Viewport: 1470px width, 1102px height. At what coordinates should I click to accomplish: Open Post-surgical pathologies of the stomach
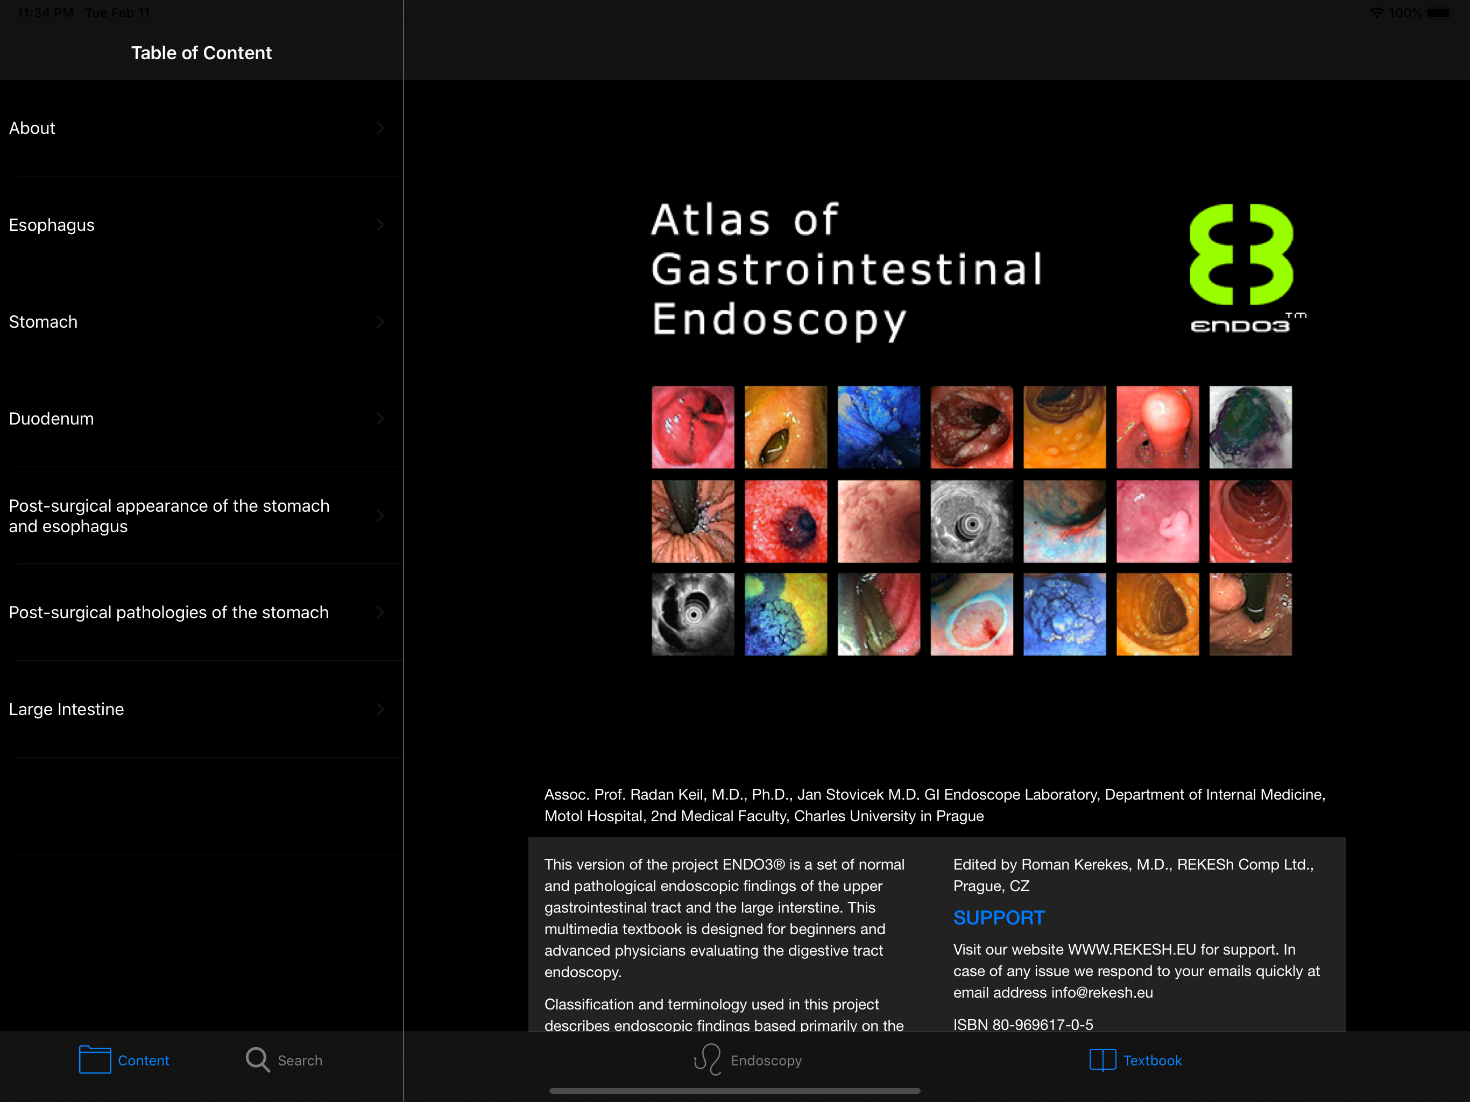tap(169, 612)
